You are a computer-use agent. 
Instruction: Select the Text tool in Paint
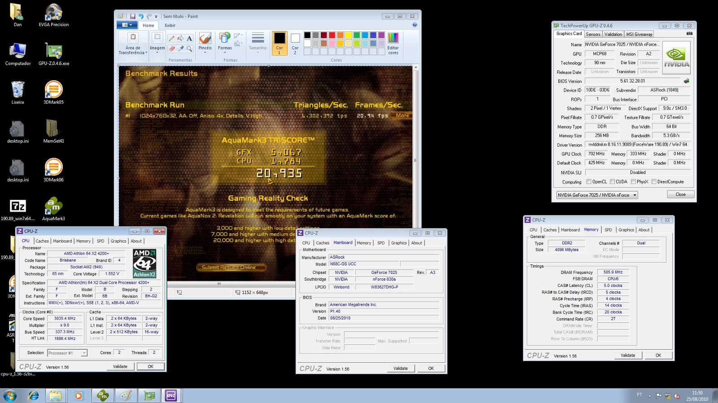click(189, 39)
